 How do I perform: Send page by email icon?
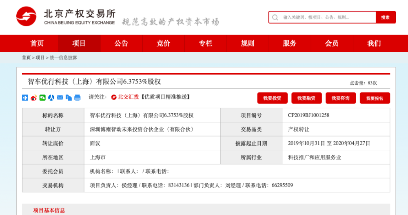pos(60,98)
